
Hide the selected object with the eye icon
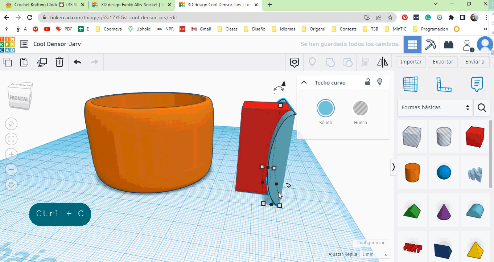294,62
